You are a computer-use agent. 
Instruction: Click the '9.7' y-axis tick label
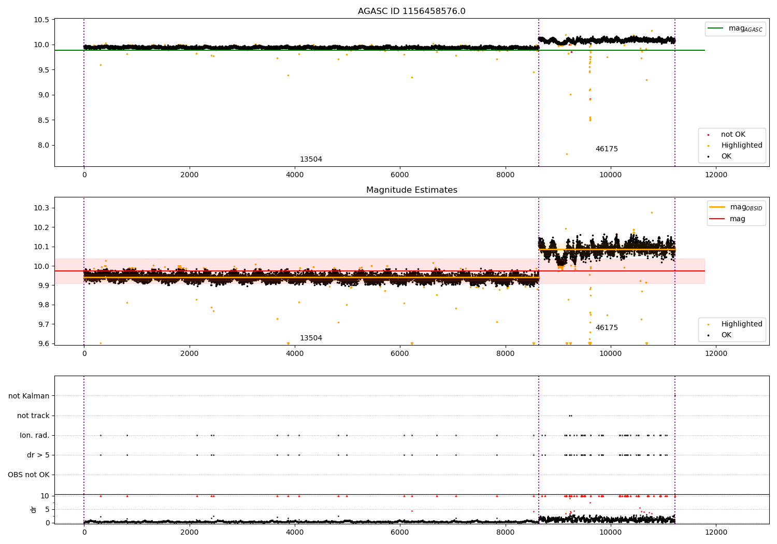pos(43,324)
